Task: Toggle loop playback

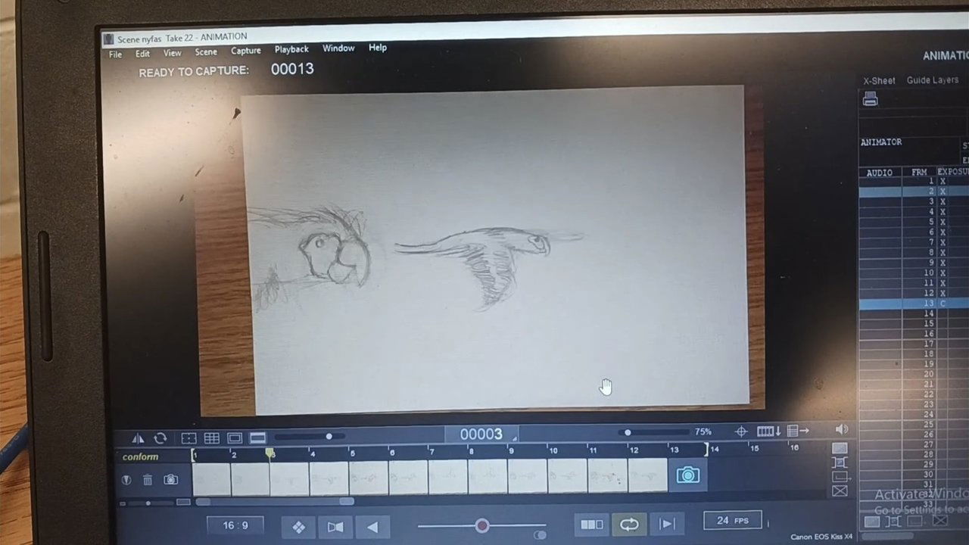Action: (629, 525)
